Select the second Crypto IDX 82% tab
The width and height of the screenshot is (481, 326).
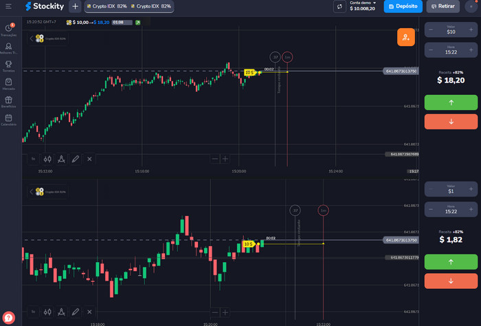click(x=151, y=6)
